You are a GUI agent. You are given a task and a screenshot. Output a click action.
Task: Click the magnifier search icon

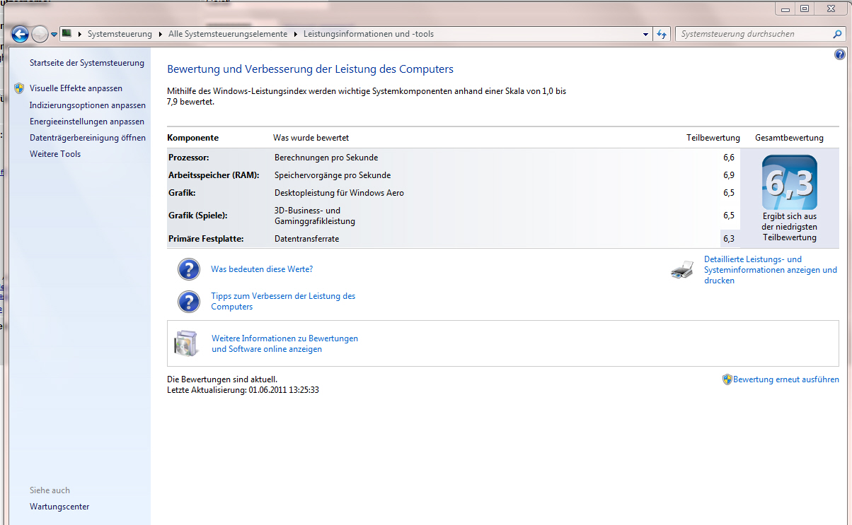point(838,34)
